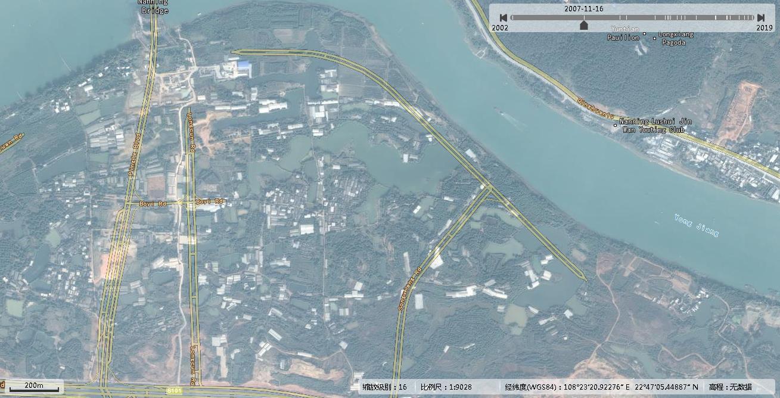Viewport: 780px width, 398px height.
Task: Click the Qingxiuanlu road label
Action: tap(595, 110)
